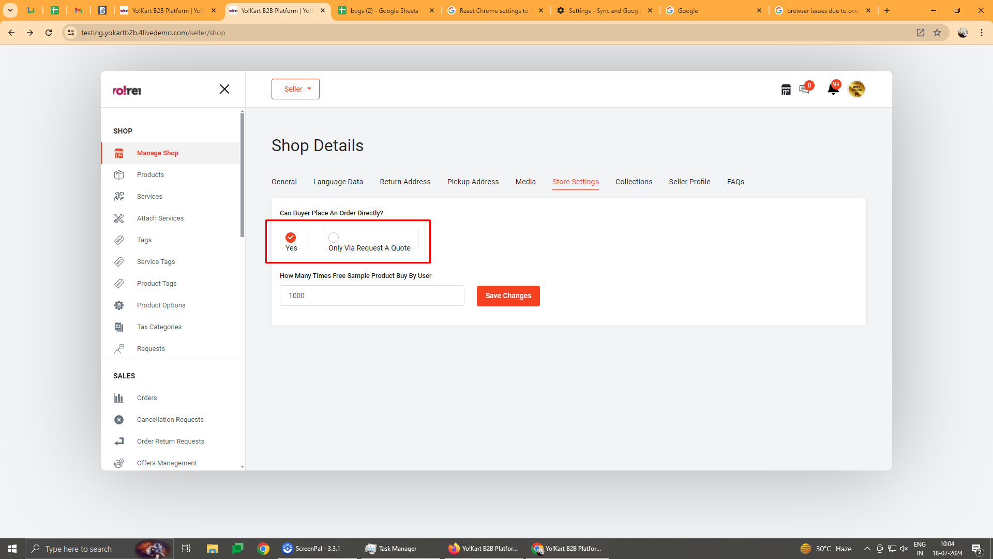
Task: Click the Tax Categories sidebar icon
Action: 119,327
